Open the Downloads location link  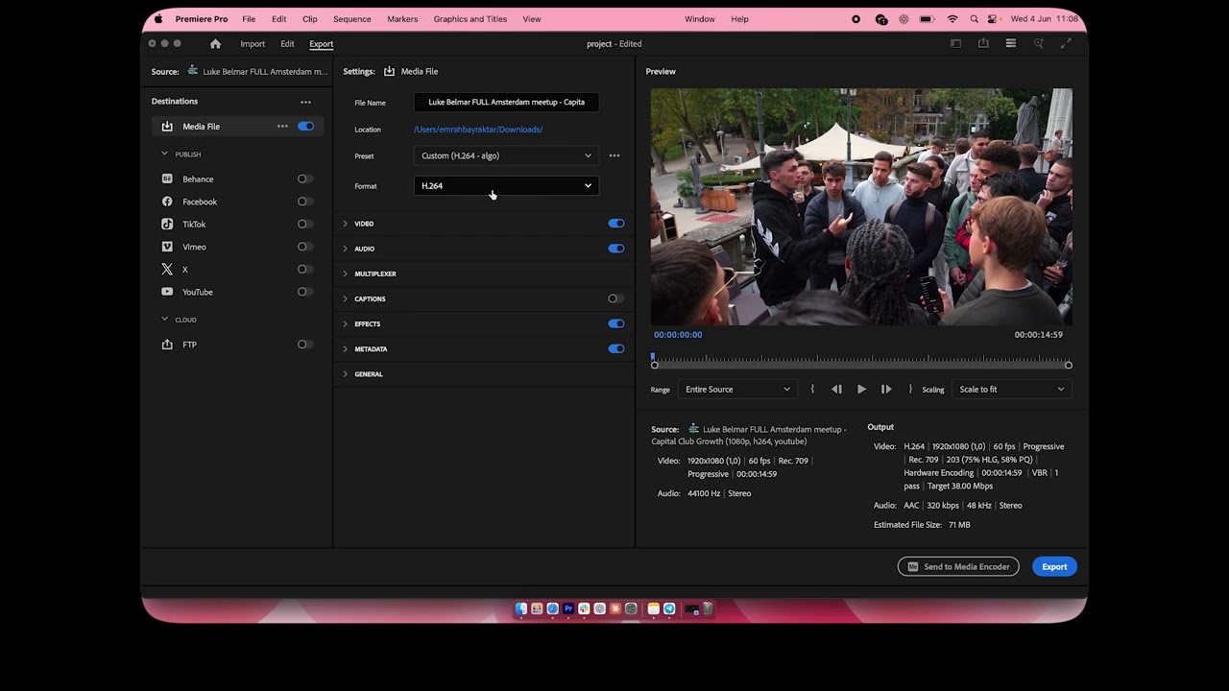(478, 130)
